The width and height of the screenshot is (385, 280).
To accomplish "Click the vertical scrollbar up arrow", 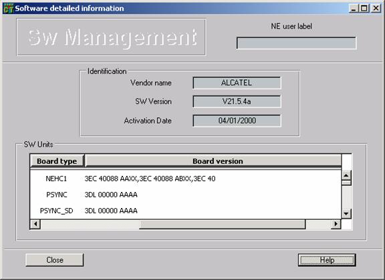I will click(346, 175).
